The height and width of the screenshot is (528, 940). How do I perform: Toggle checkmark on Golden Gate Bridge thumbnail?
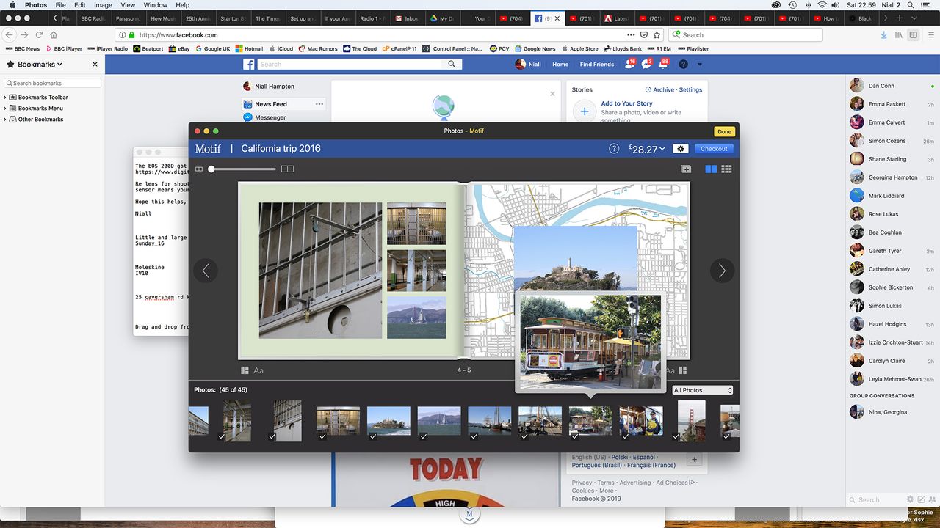tap(676, 436)
